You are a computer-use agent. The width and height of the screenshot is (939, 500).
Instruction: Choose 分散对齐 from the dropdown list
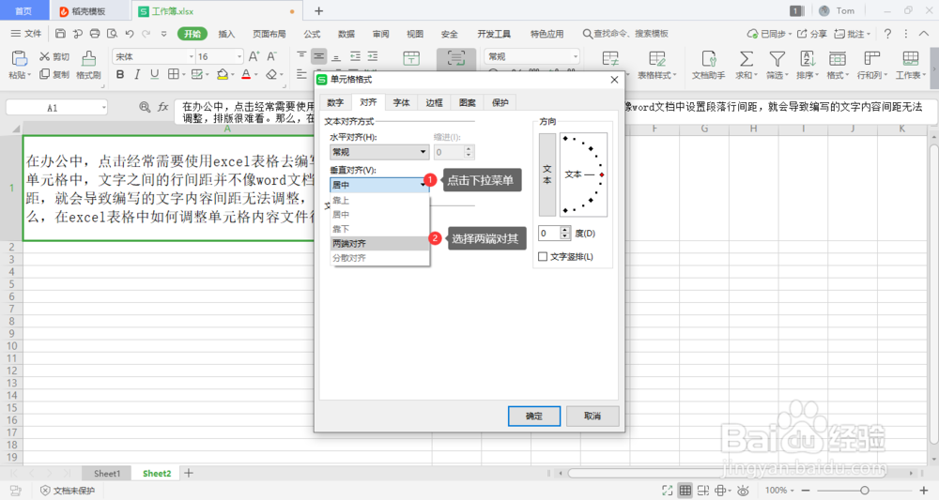379,258
